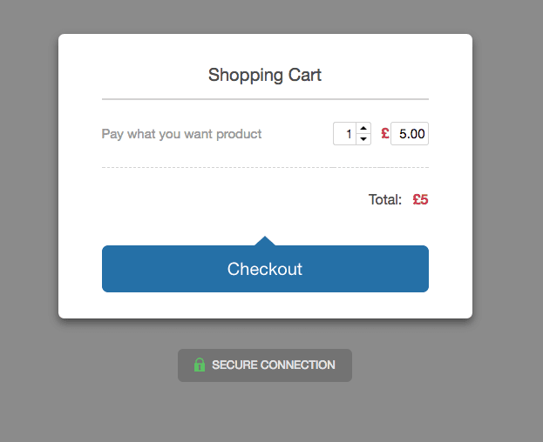Image resolution: width=543 pixels, height=442 pixels.
Task: Select the 'Pay what you want product' name
Action: click(181, 134)
